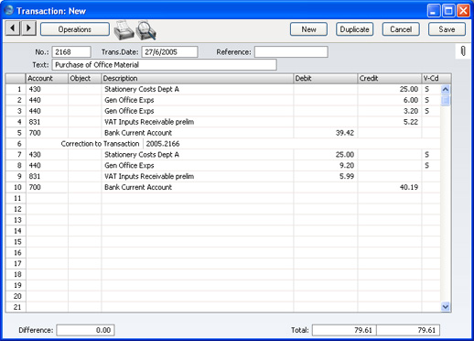This screenshot has height=341, width=474.
Task: Click the Description column header
Action: tap(197, 79)
